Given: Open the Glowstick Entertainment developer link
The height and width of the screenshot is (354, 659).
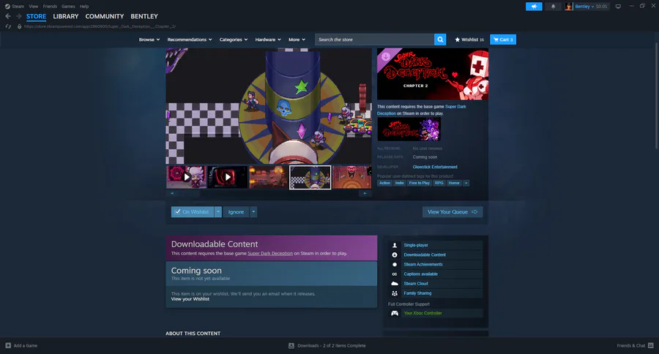Looking at the screenshot, I should click(x=435, y=167).
